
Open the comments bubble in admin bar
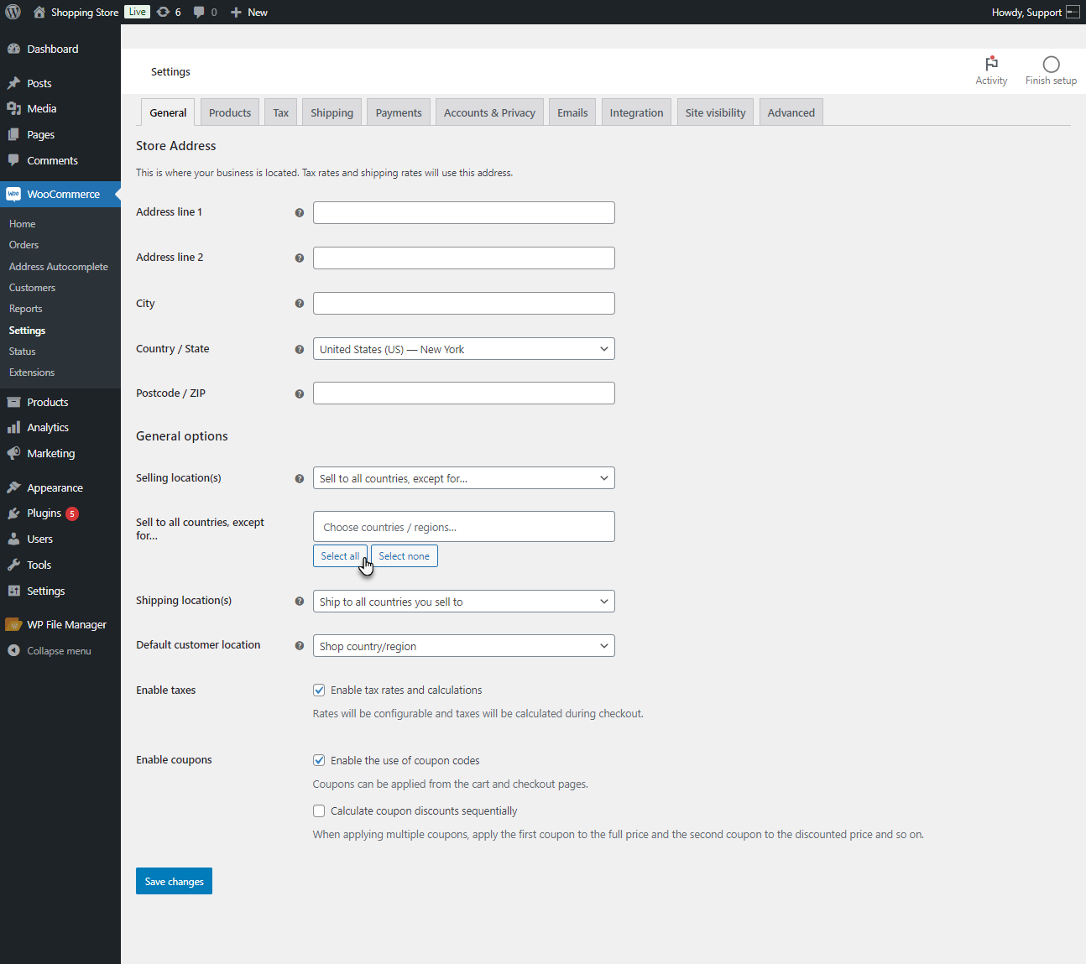point(199,13)
